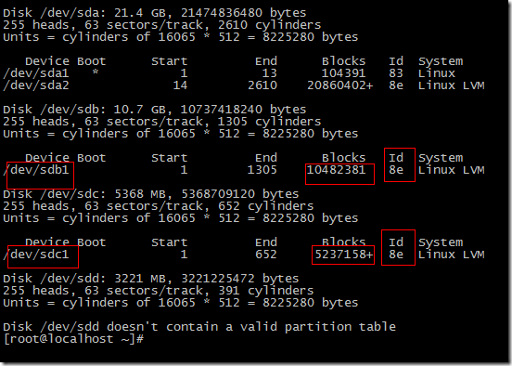The height and width of the screenshot is (366, 512).
Task: Click the 'Disk /dev/sda: 21.4 GB' header line
Action: tap(155, 13)
